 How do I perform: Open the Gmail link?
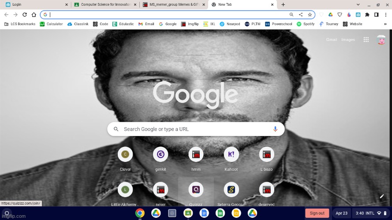[332, 40]
